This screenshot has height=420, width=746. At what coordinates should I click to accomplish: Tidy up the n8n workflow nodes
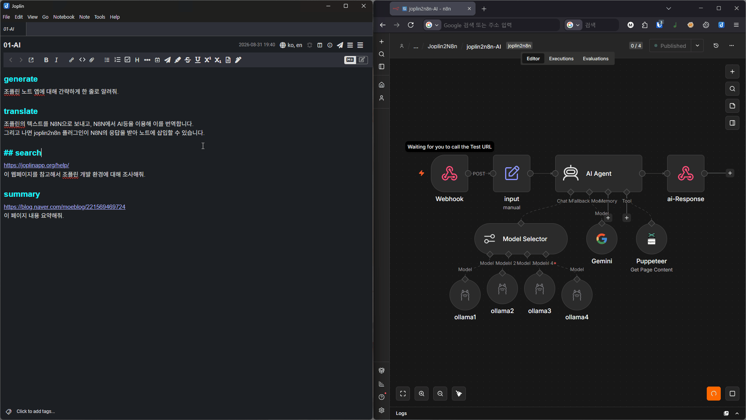click(459, 394)
